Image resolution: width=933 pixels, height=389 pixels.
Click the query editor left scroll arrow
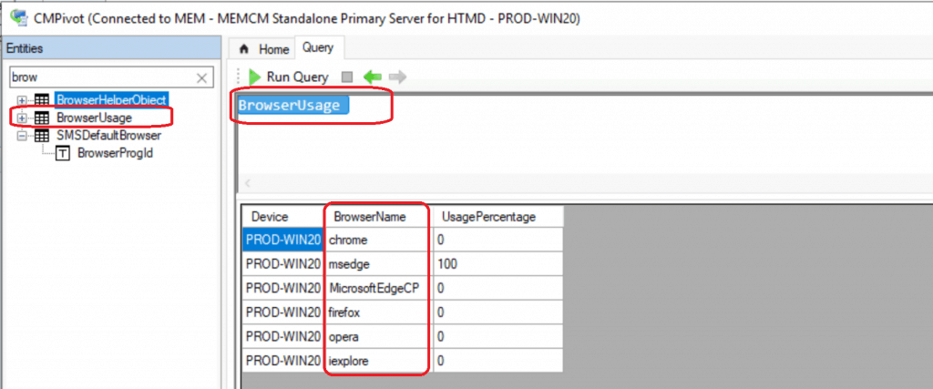click(x=248, y=182)
